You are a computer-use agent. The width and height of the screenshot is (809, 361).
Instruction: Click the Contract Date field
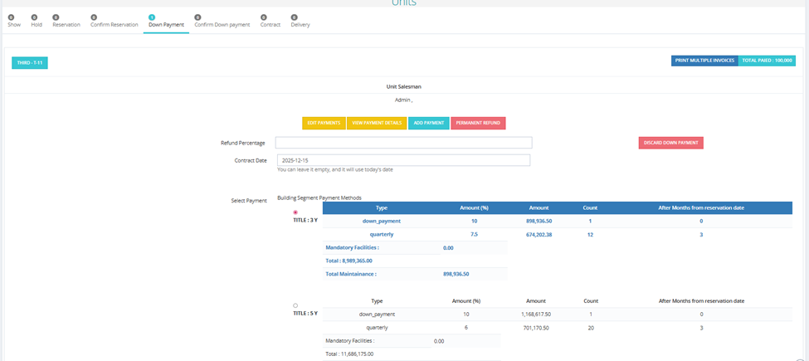pyautogui.click(x=403, y=160)
